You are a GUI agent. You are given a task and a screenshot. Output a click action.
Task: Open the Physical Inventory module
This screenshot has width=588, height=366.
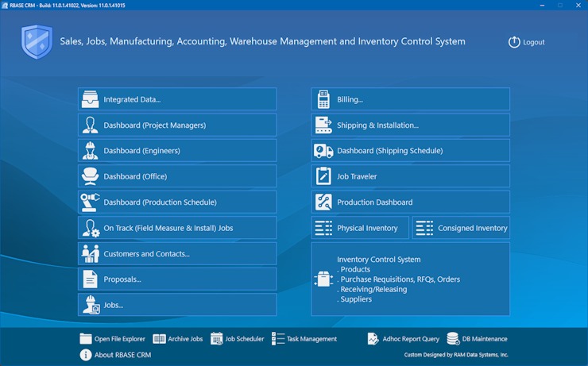click(360, 228)
